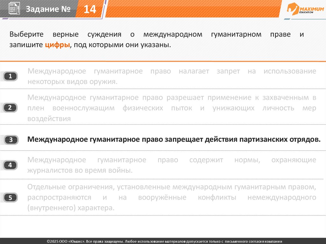Screen dimensions: 326x244
Task: Select answer number badge 1
Action: tap(11, 76)
